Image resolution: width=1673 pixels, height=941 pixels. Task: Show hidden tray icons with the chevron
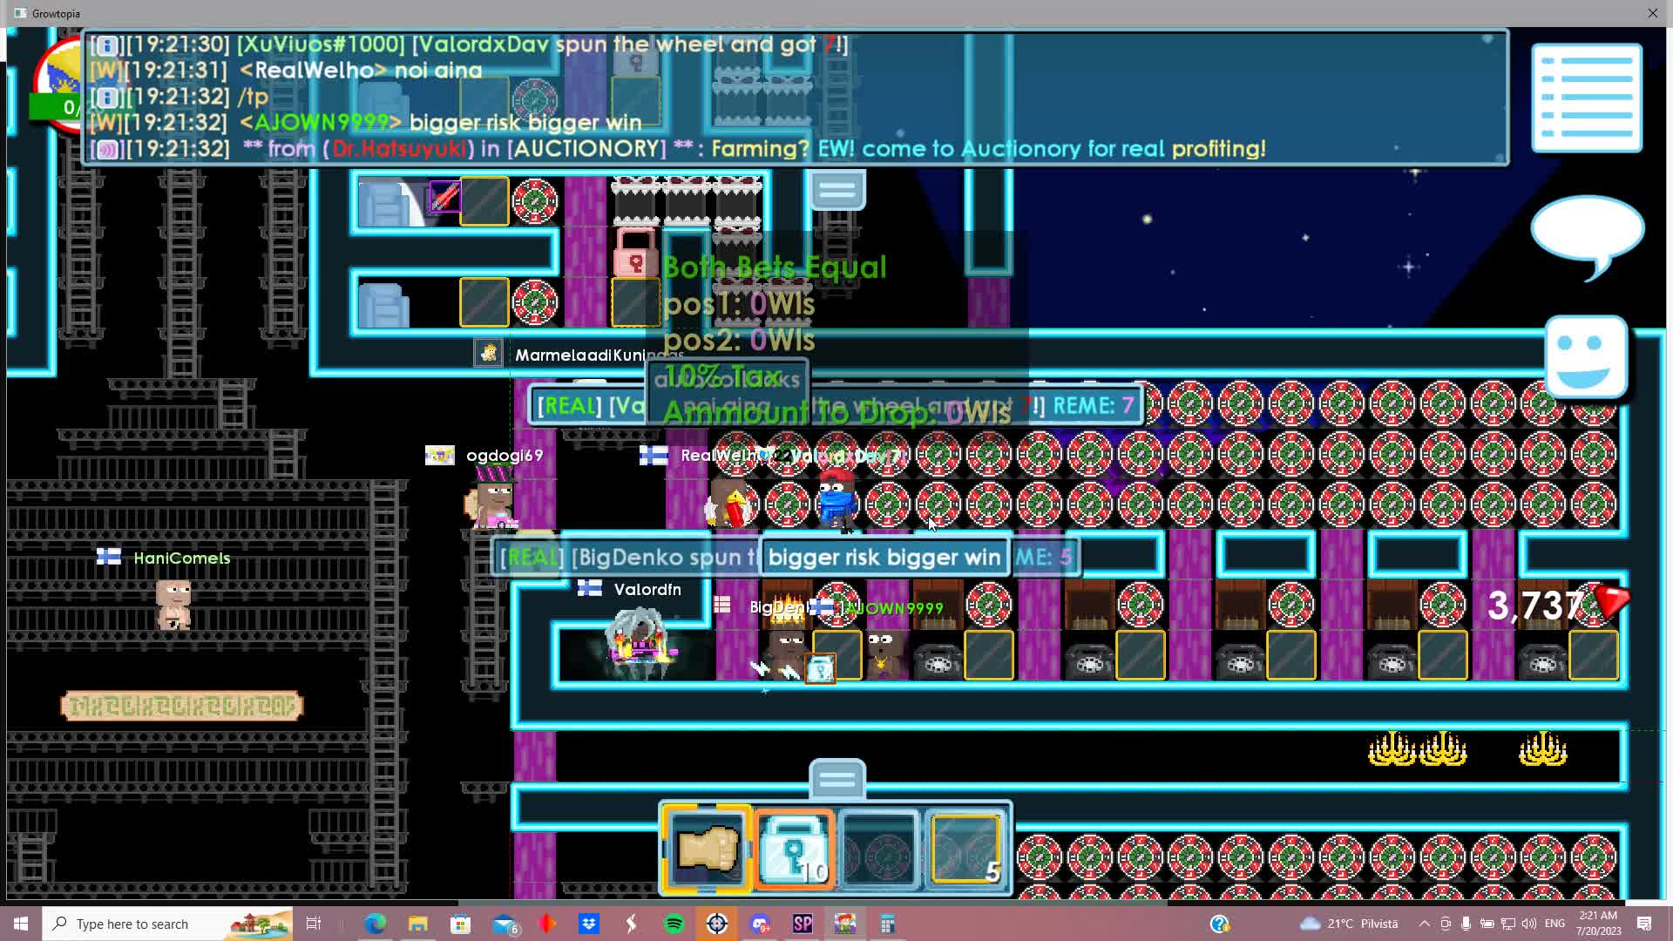pyautogui.click(x=1424, y=924)
